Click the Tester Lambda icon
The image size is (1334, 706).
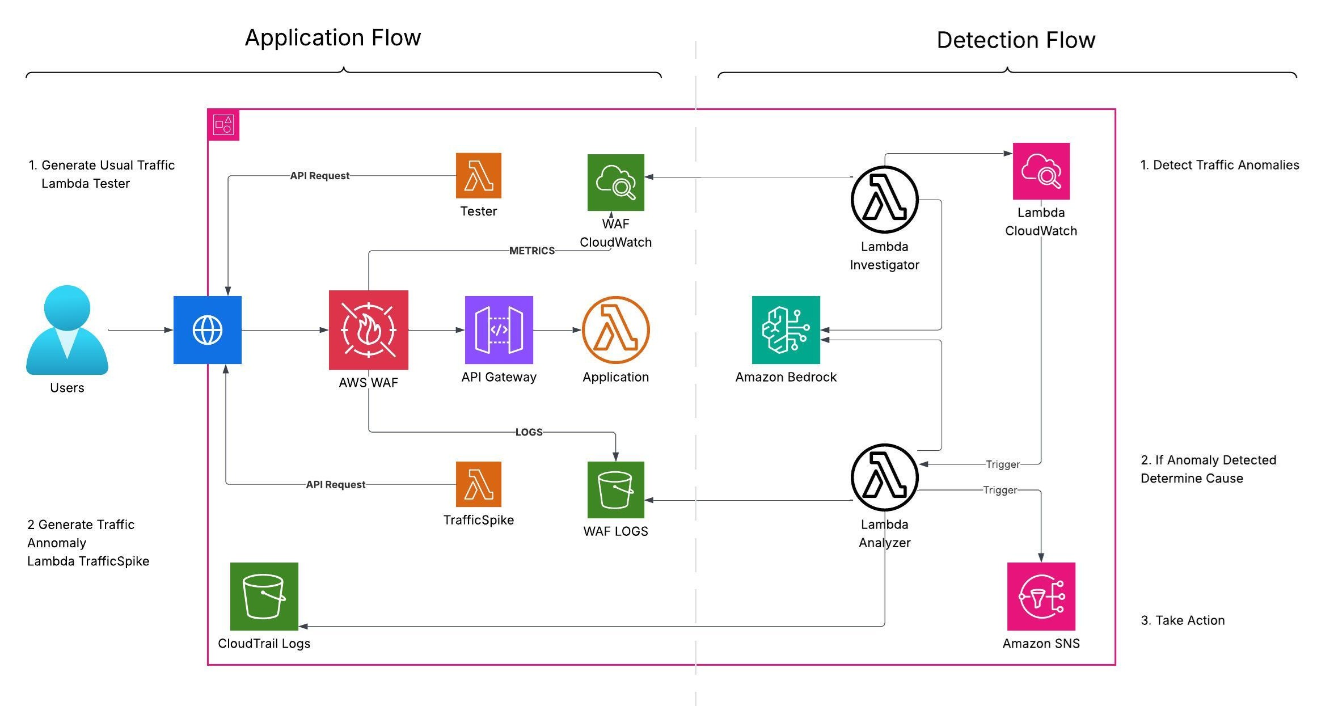click(x=478, y=176)
